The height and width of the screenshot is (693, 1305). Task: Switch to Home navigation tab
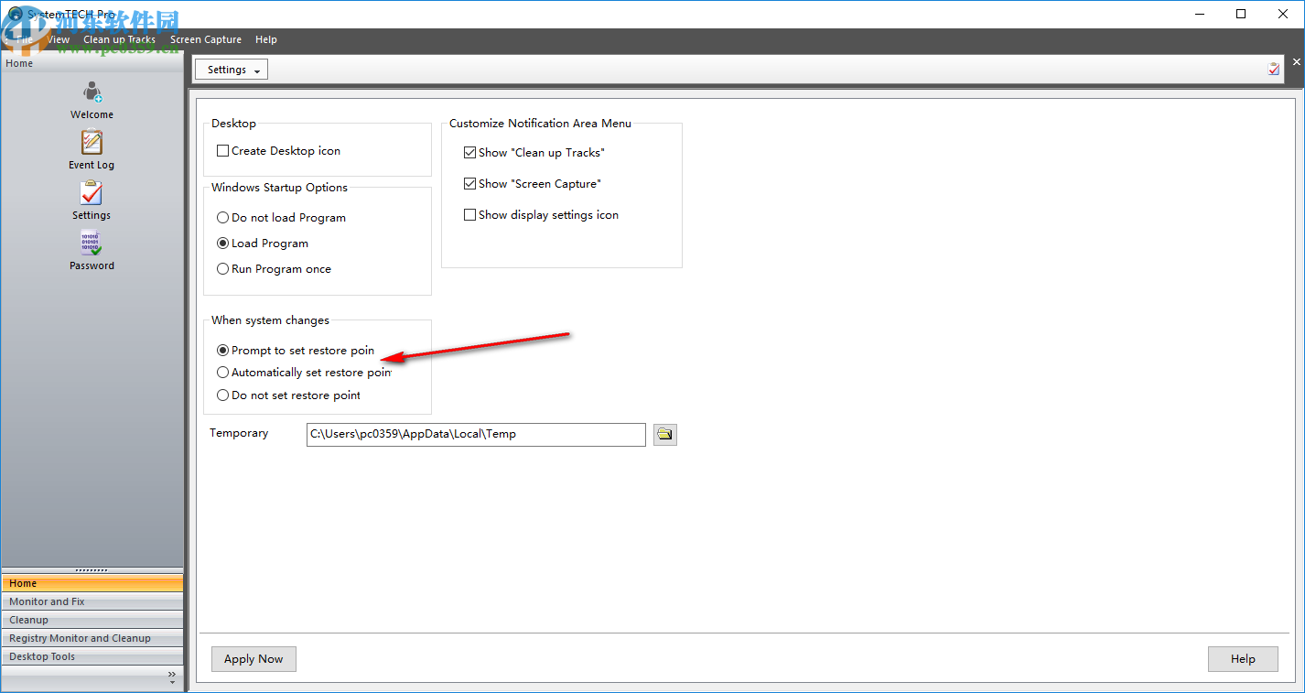92,583
